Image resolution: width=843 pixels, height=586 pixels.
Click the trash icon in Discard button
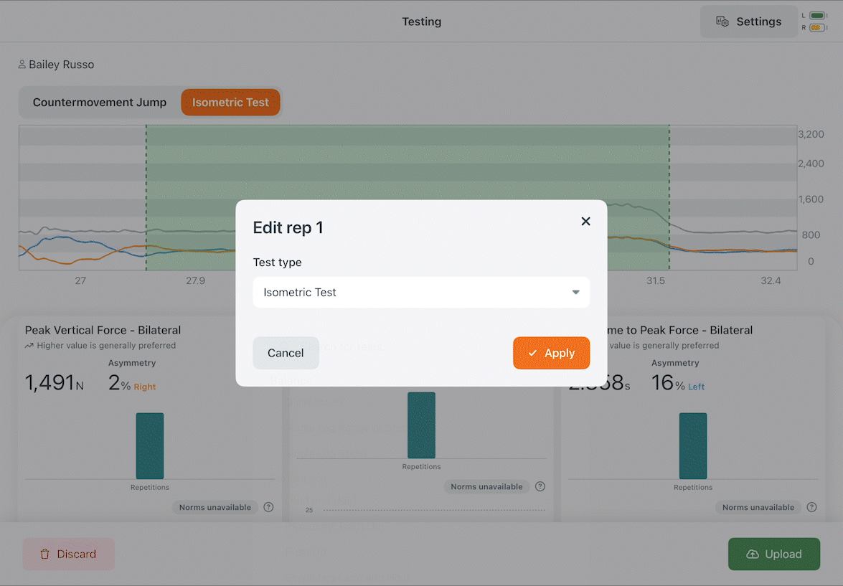pyautogui.click(x=45, y=554)
